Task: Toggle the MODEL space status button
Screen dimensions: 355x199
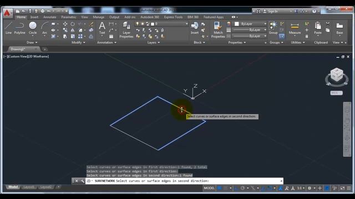Action: point(209,188)
